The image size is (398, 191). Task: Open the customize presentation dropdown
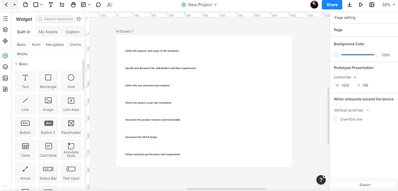tap(345, 77)
